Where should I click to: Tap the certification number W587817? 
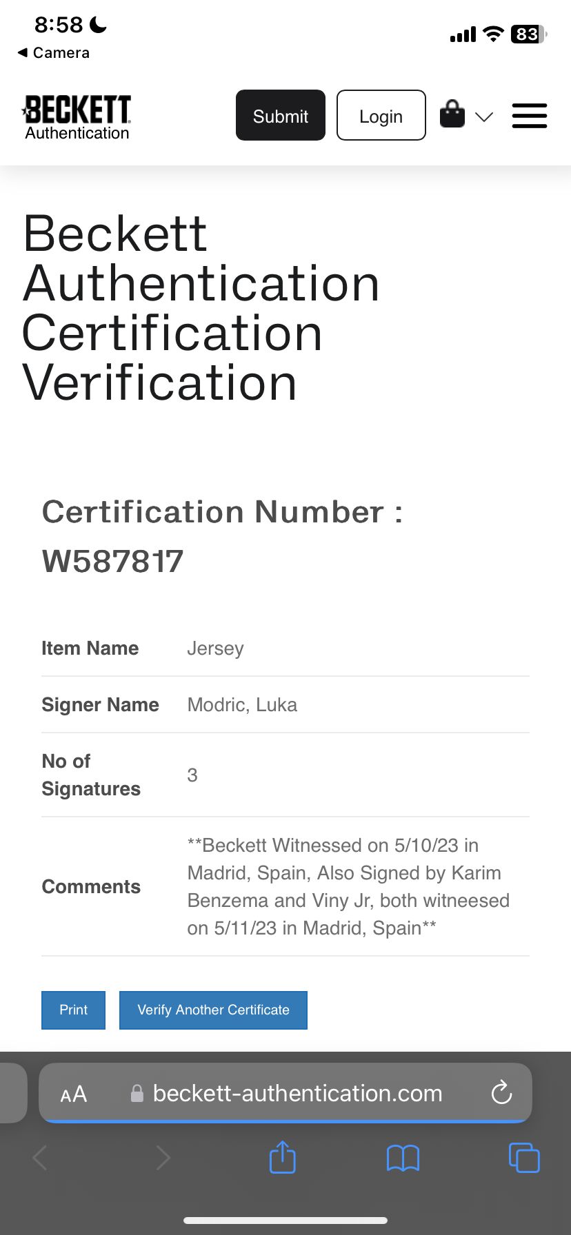[x=112, y=561]
